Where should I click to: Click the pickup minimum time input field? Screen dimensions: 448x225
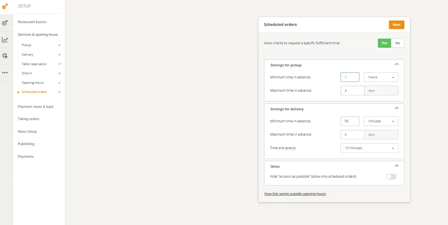pos(350,77)
